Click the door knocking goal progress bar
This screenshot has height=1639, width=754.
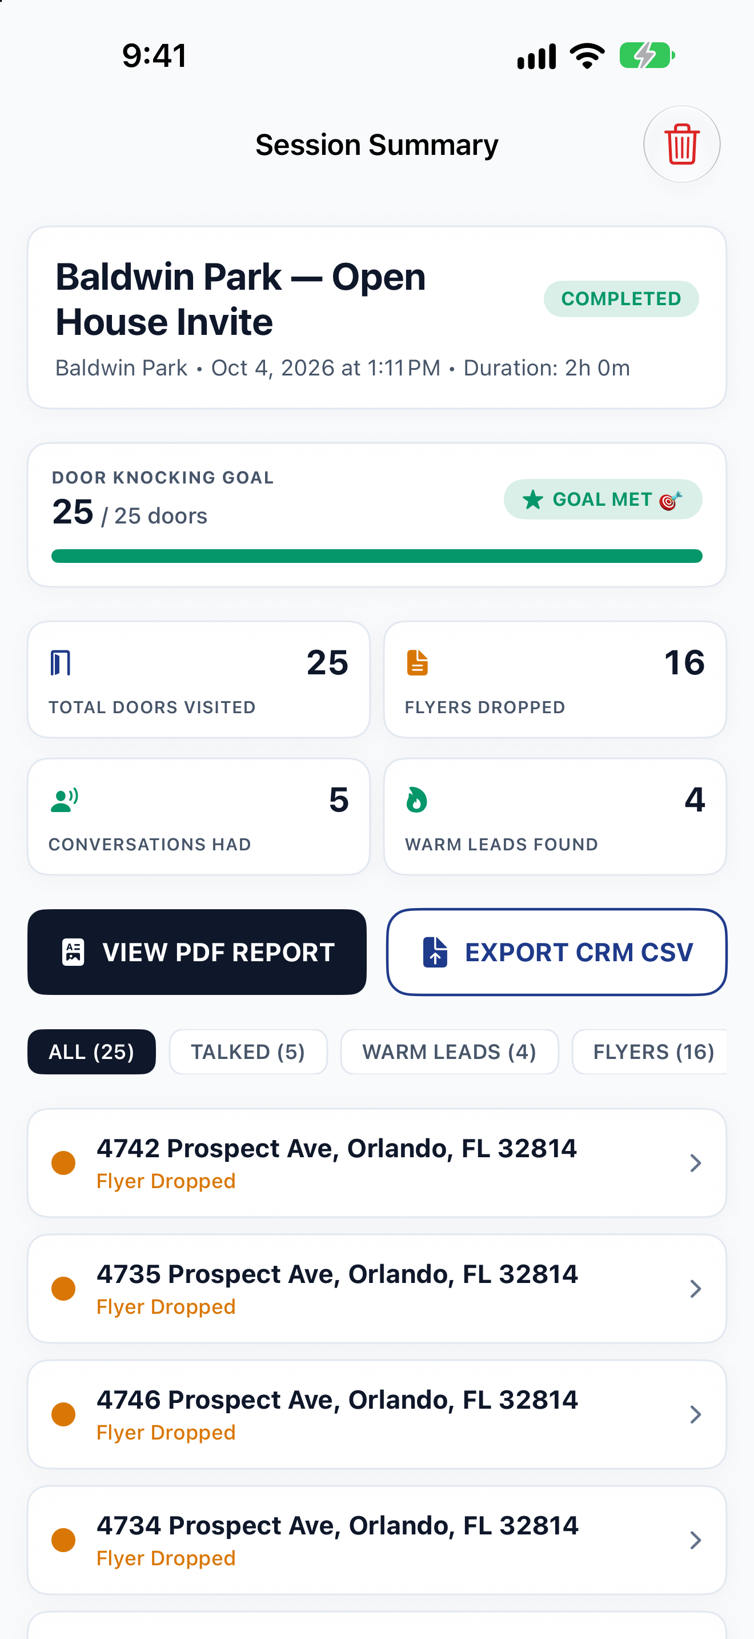click(377, 556)
